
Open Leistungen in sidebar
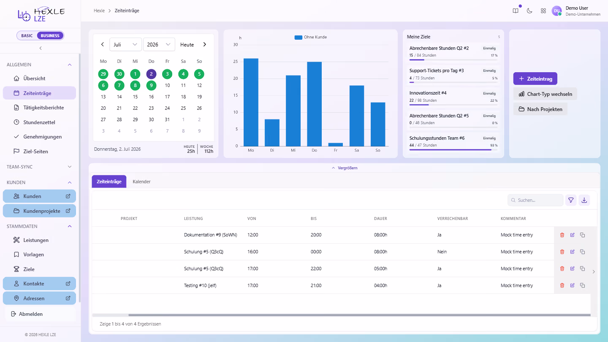39,240
